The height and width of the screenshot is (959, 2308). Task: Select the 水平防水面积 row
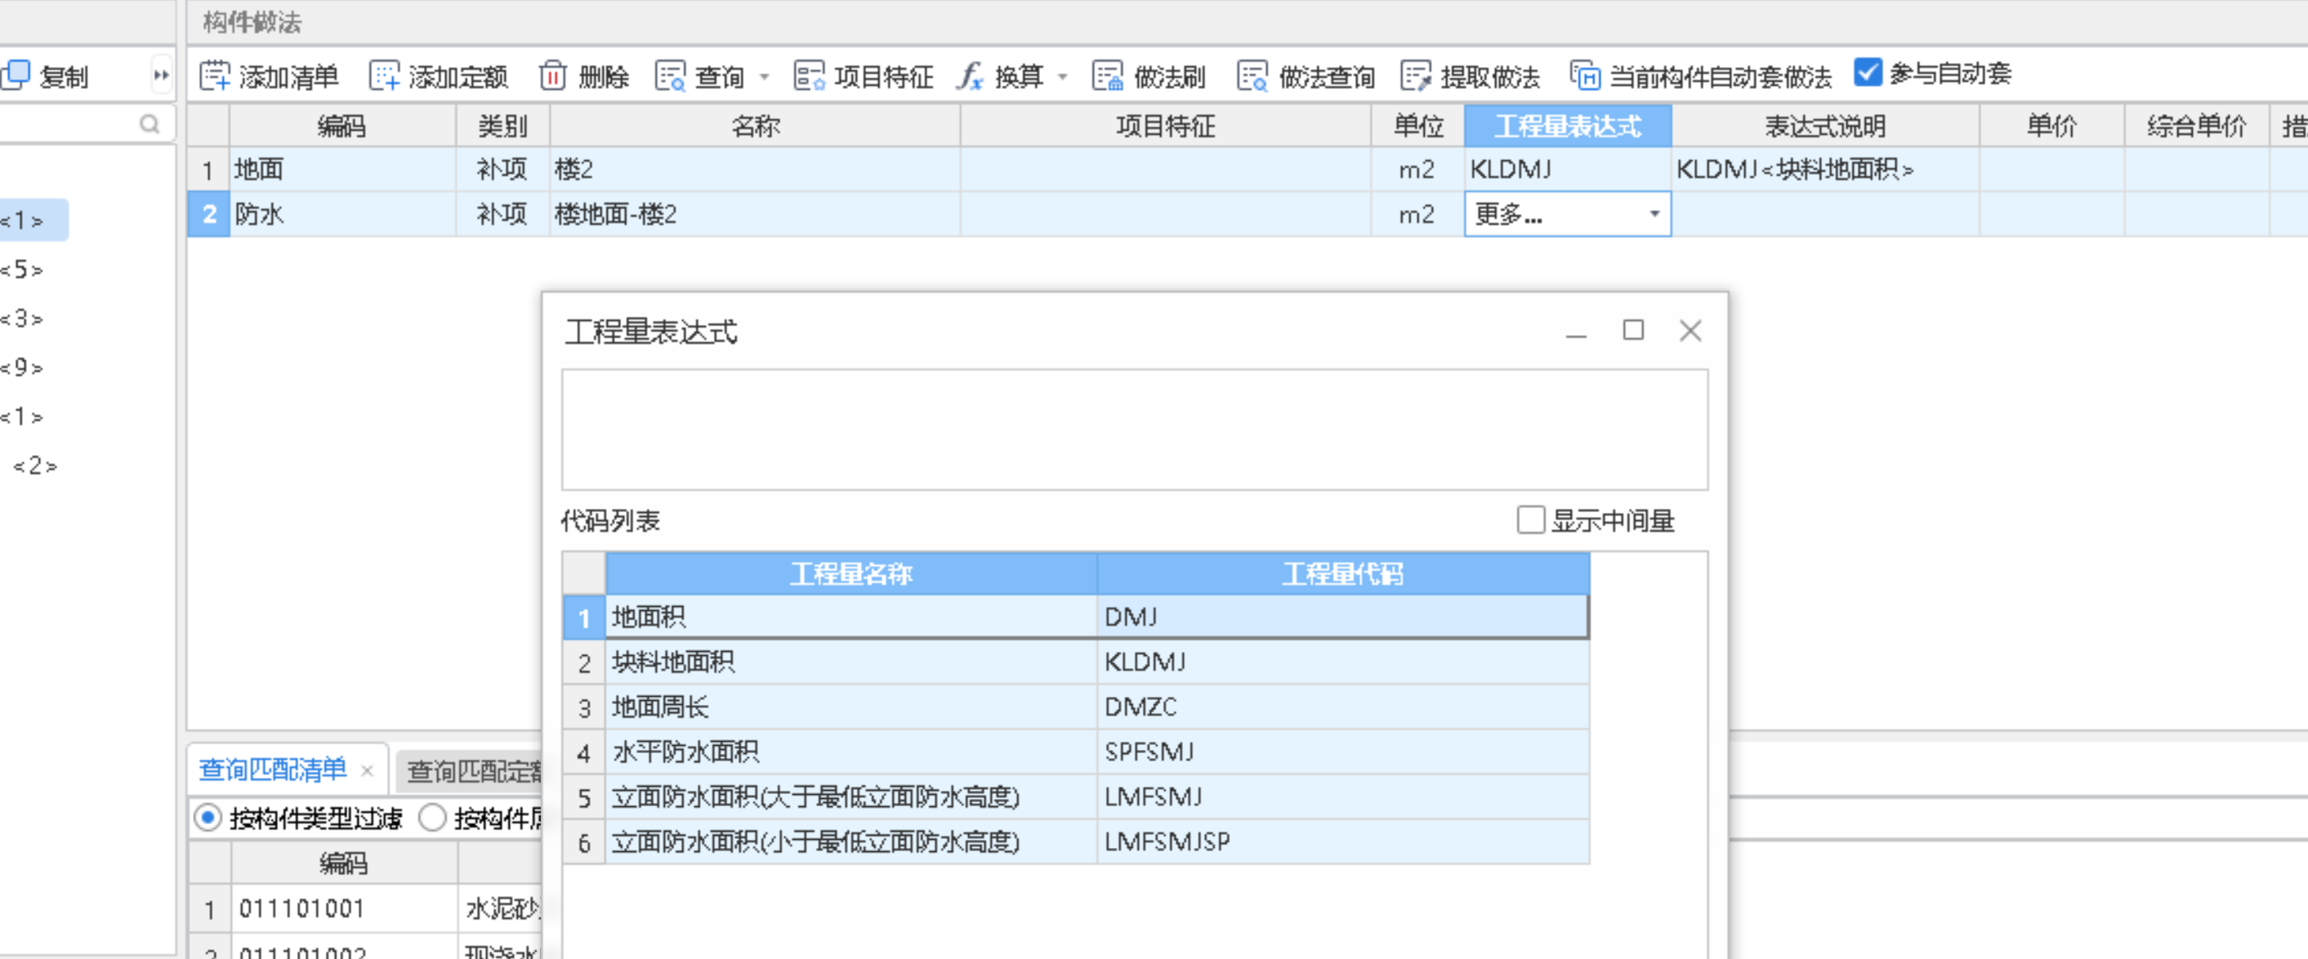pos(1076,752)
